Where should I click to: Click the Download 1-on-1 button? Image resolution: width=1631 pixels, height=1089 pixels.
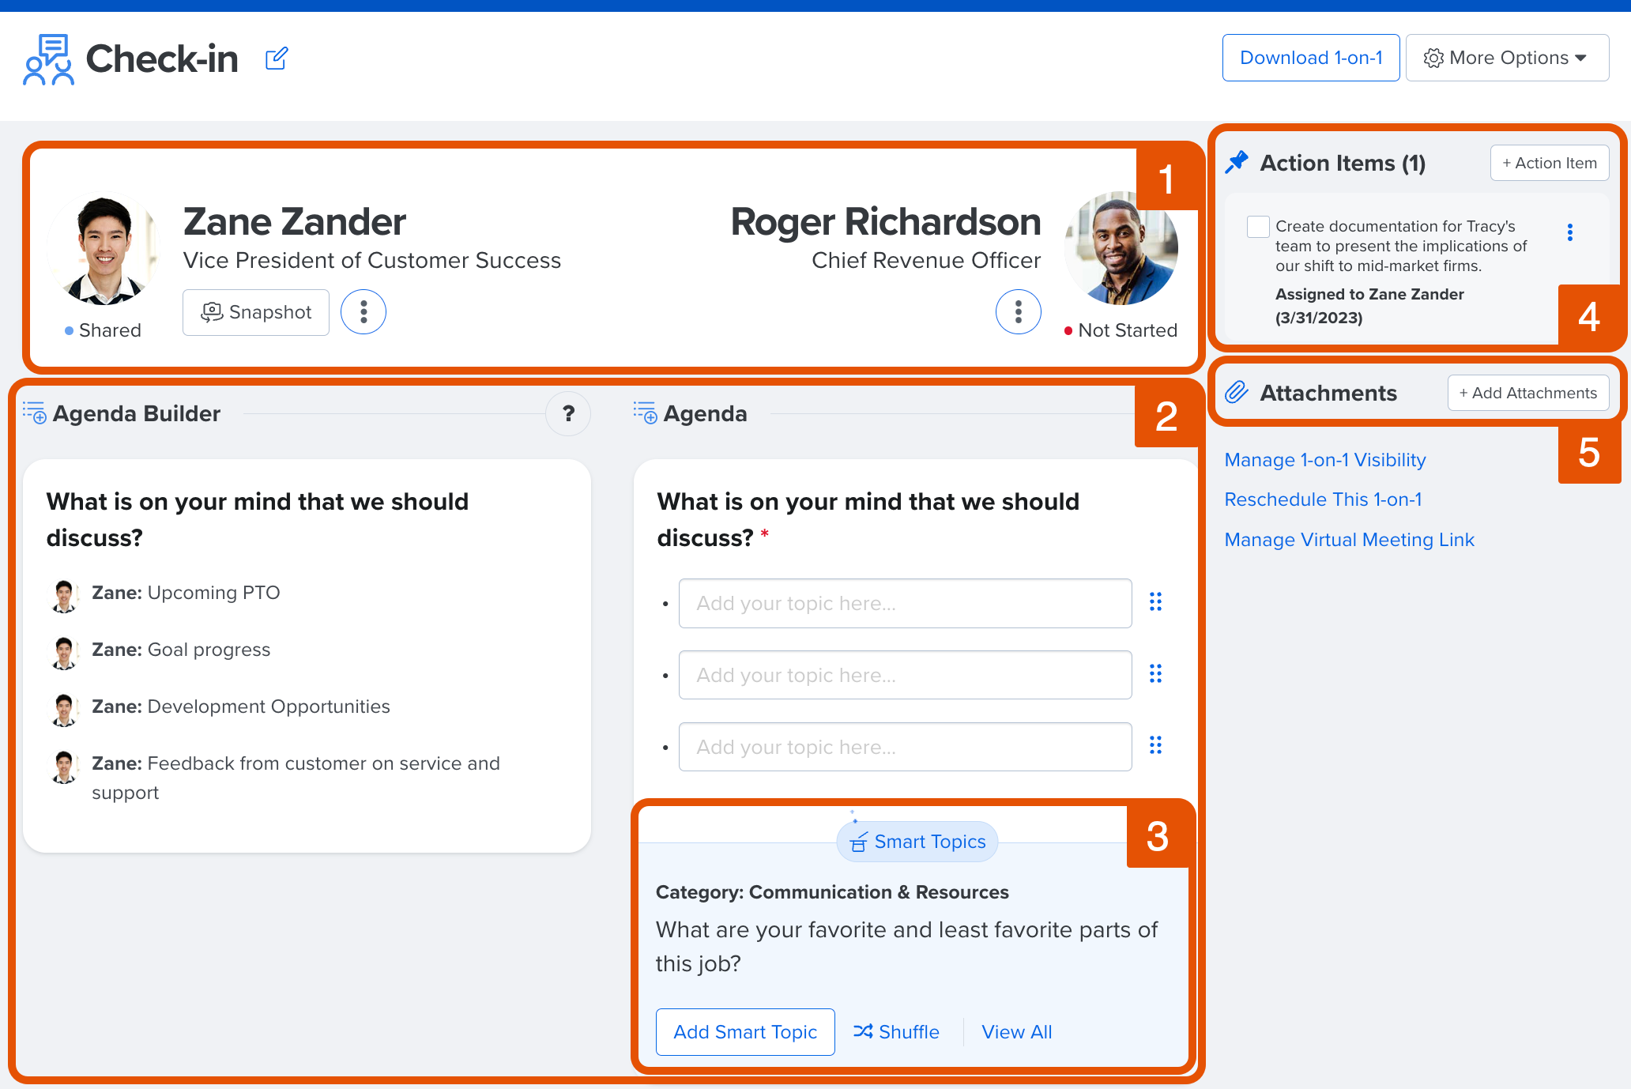tap(1311, 58)
